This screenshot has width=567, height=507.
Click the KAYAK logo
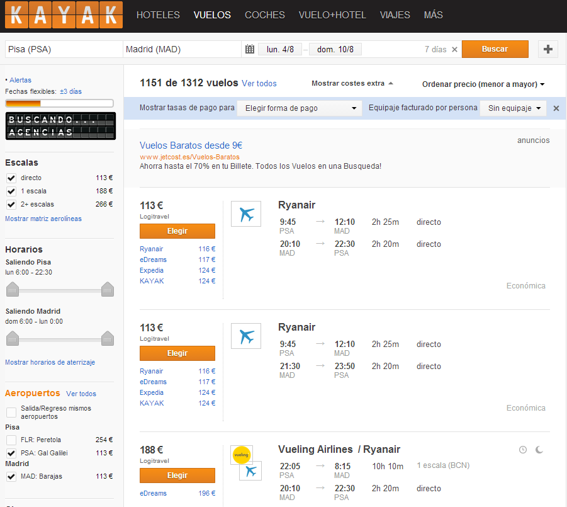64,16
